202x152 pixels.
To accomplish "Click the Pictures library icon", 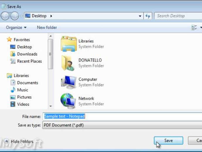I will click(x=13, y=97).
